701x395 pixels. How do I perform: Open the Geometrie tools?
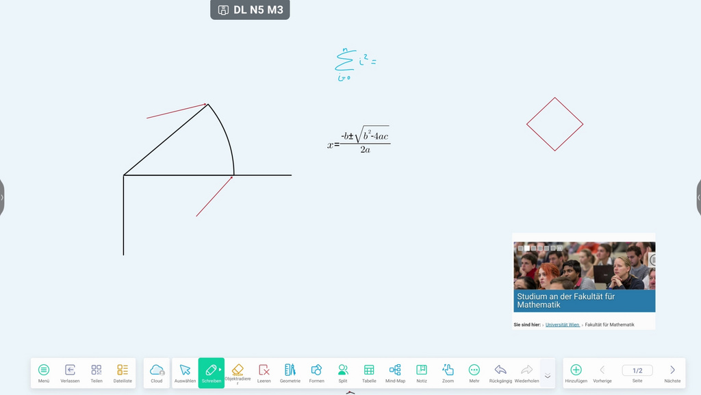coord(290,373)
